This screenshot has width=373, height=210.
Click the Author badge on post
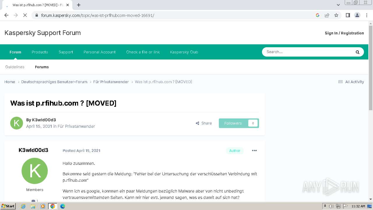[x=235, y=151]
